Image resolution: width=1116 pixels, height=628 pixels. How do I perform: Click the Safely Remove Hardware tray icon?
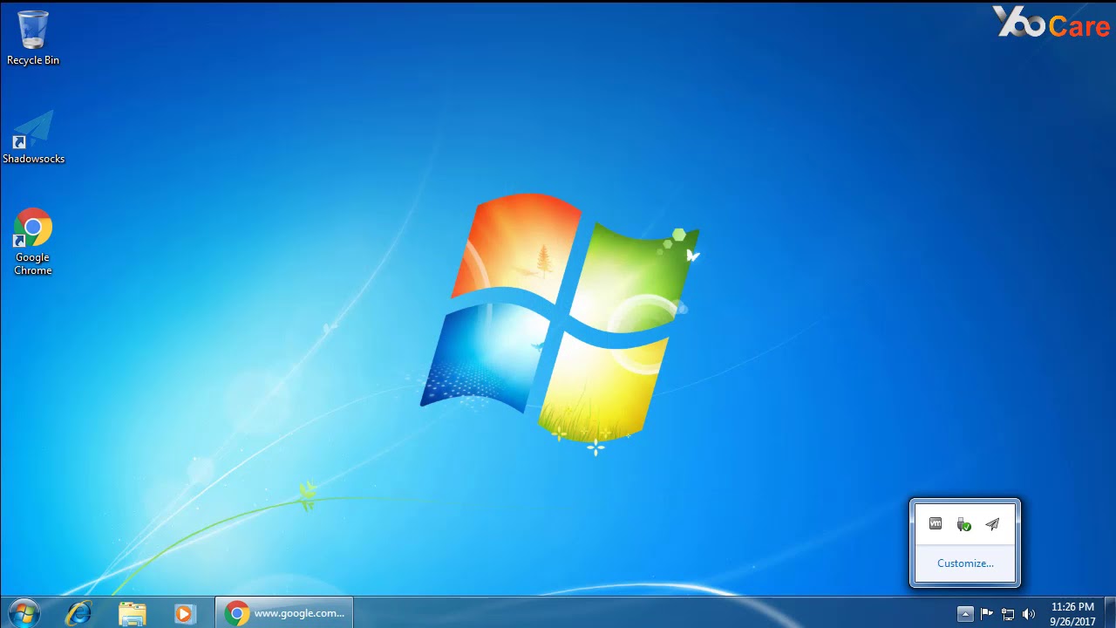click(964, 524)
